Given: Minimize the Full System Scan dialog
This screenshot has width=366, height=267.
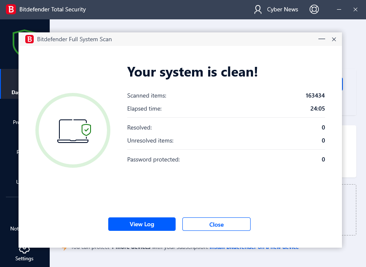Looking at the screenshot, I should (322, 39).
